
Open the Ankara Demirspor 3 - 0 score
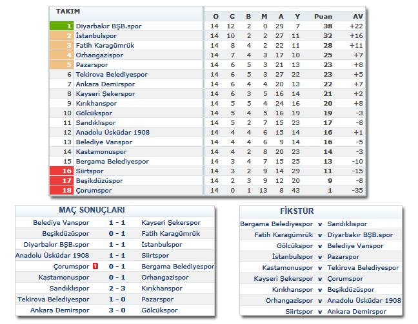click(x=116, y=310)
